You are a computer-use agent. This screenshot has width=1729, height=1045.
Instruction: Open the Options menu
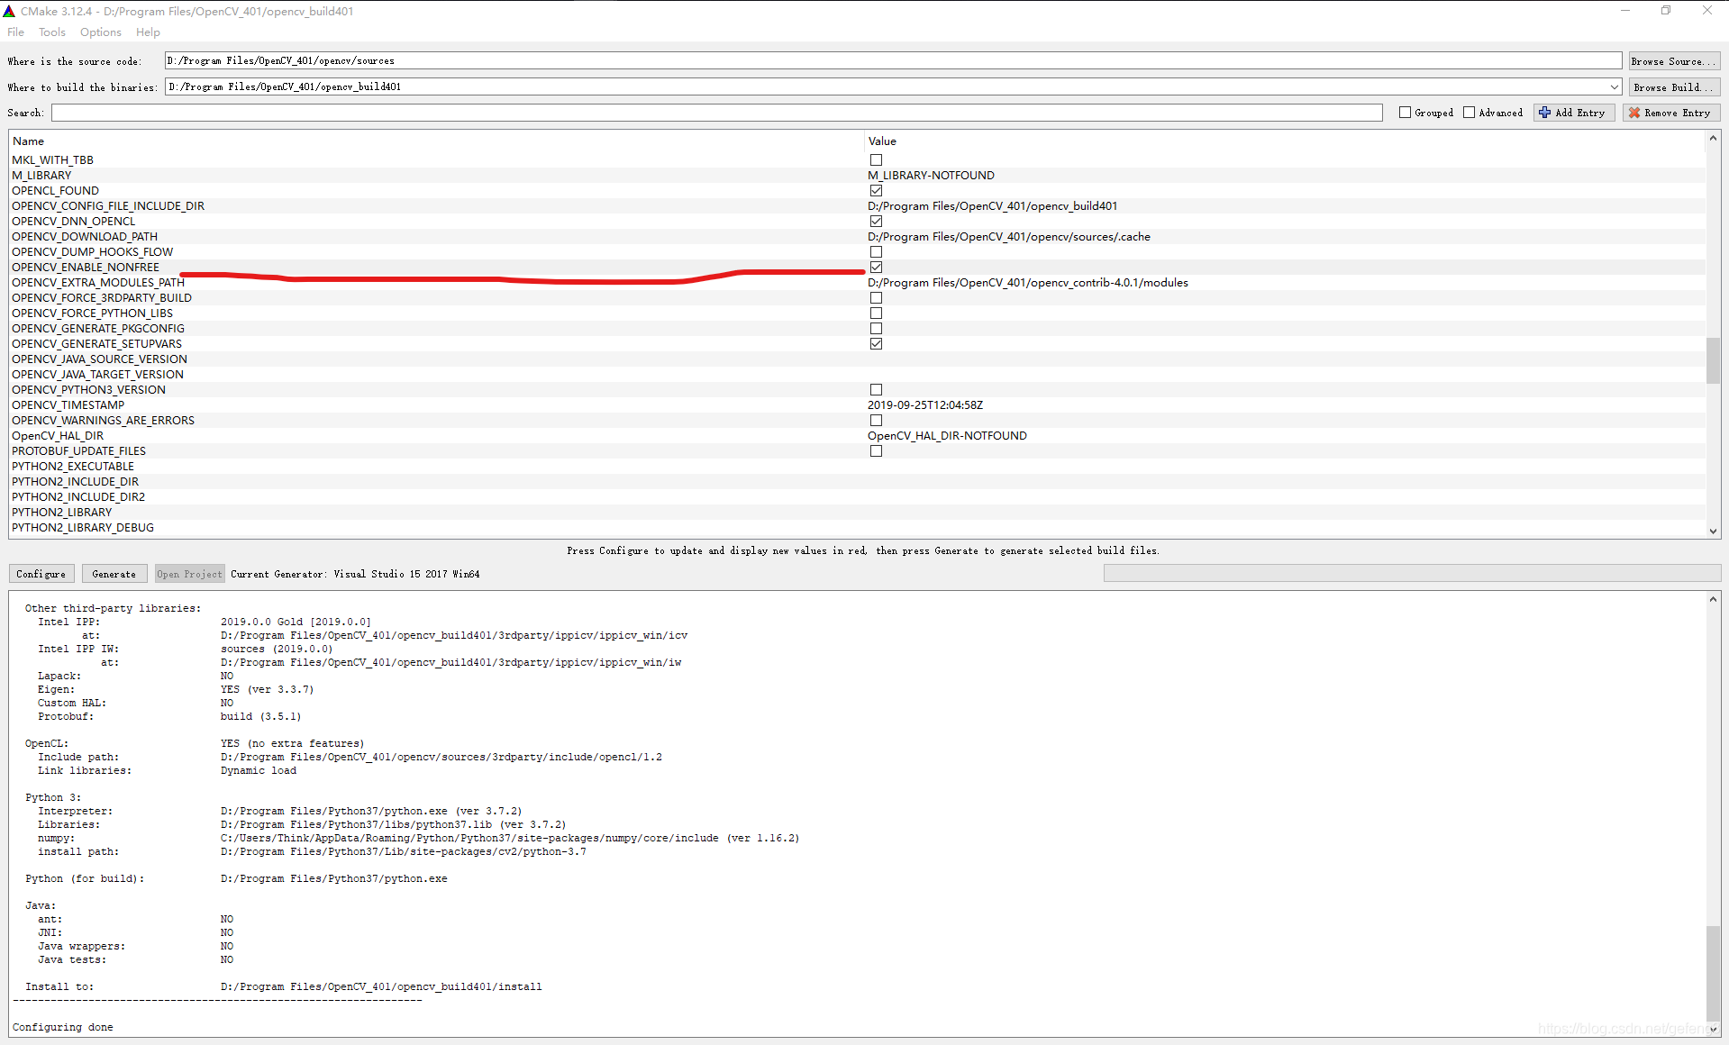[101, 32]
